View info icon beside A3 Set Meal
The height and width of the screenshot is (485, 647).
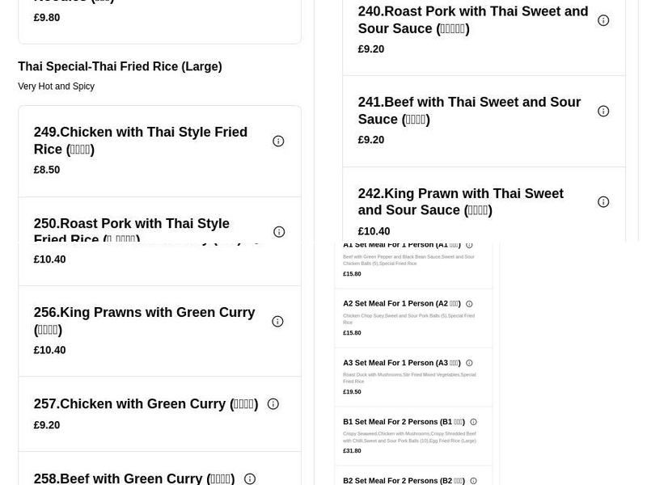pyautogui.click(x=469, y=362)
